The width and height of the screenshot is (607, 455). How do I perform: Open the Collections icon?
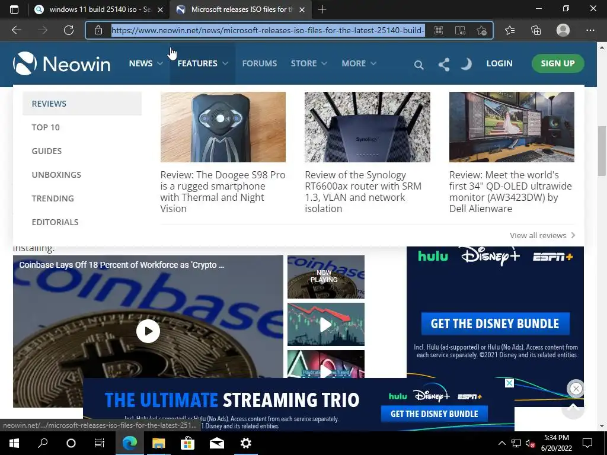point(536,30)
